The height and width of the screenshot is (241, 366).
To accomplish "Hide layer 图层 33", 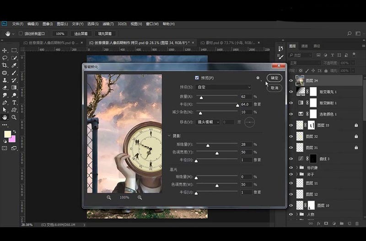I will coord(291,125).
